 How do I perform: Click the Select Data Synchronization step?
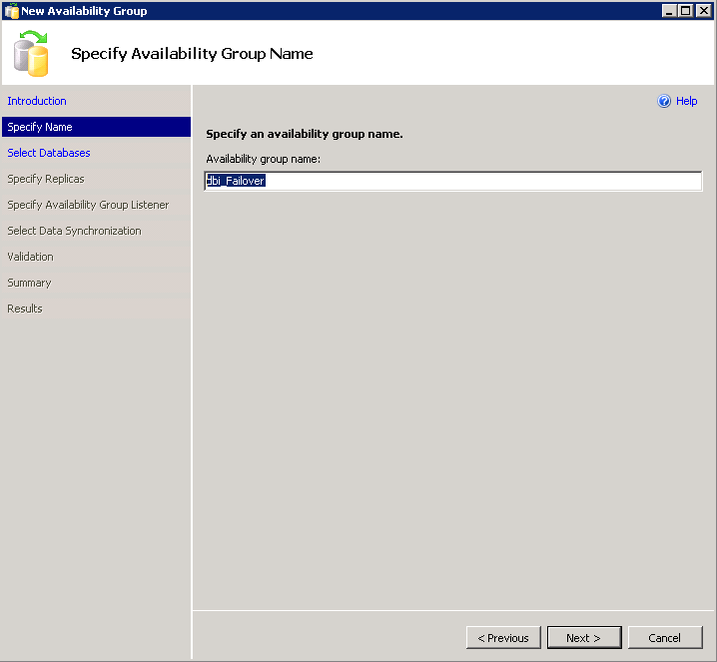[x=74, y=231]
